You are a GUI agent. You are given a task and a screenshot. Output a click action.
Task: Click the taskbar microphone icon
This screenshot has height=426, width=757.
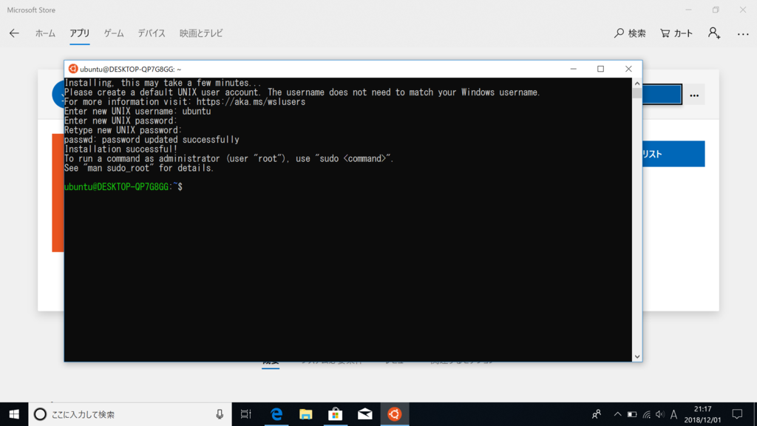pos(220,414)
